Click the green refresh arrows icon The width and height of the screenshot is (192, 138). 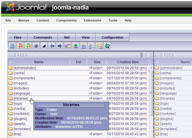pyautogui.click(x=107, y=46)
